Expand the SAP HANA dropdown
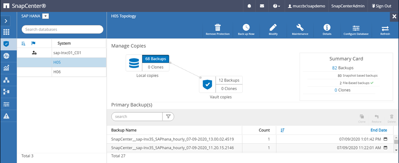This screenshot has height=163, width=399. pos(45,16)
